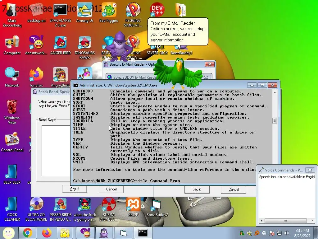318x239 pixels.
Task: Launch the XMPP desktop shortcut
Action: (x=133, y=207)
